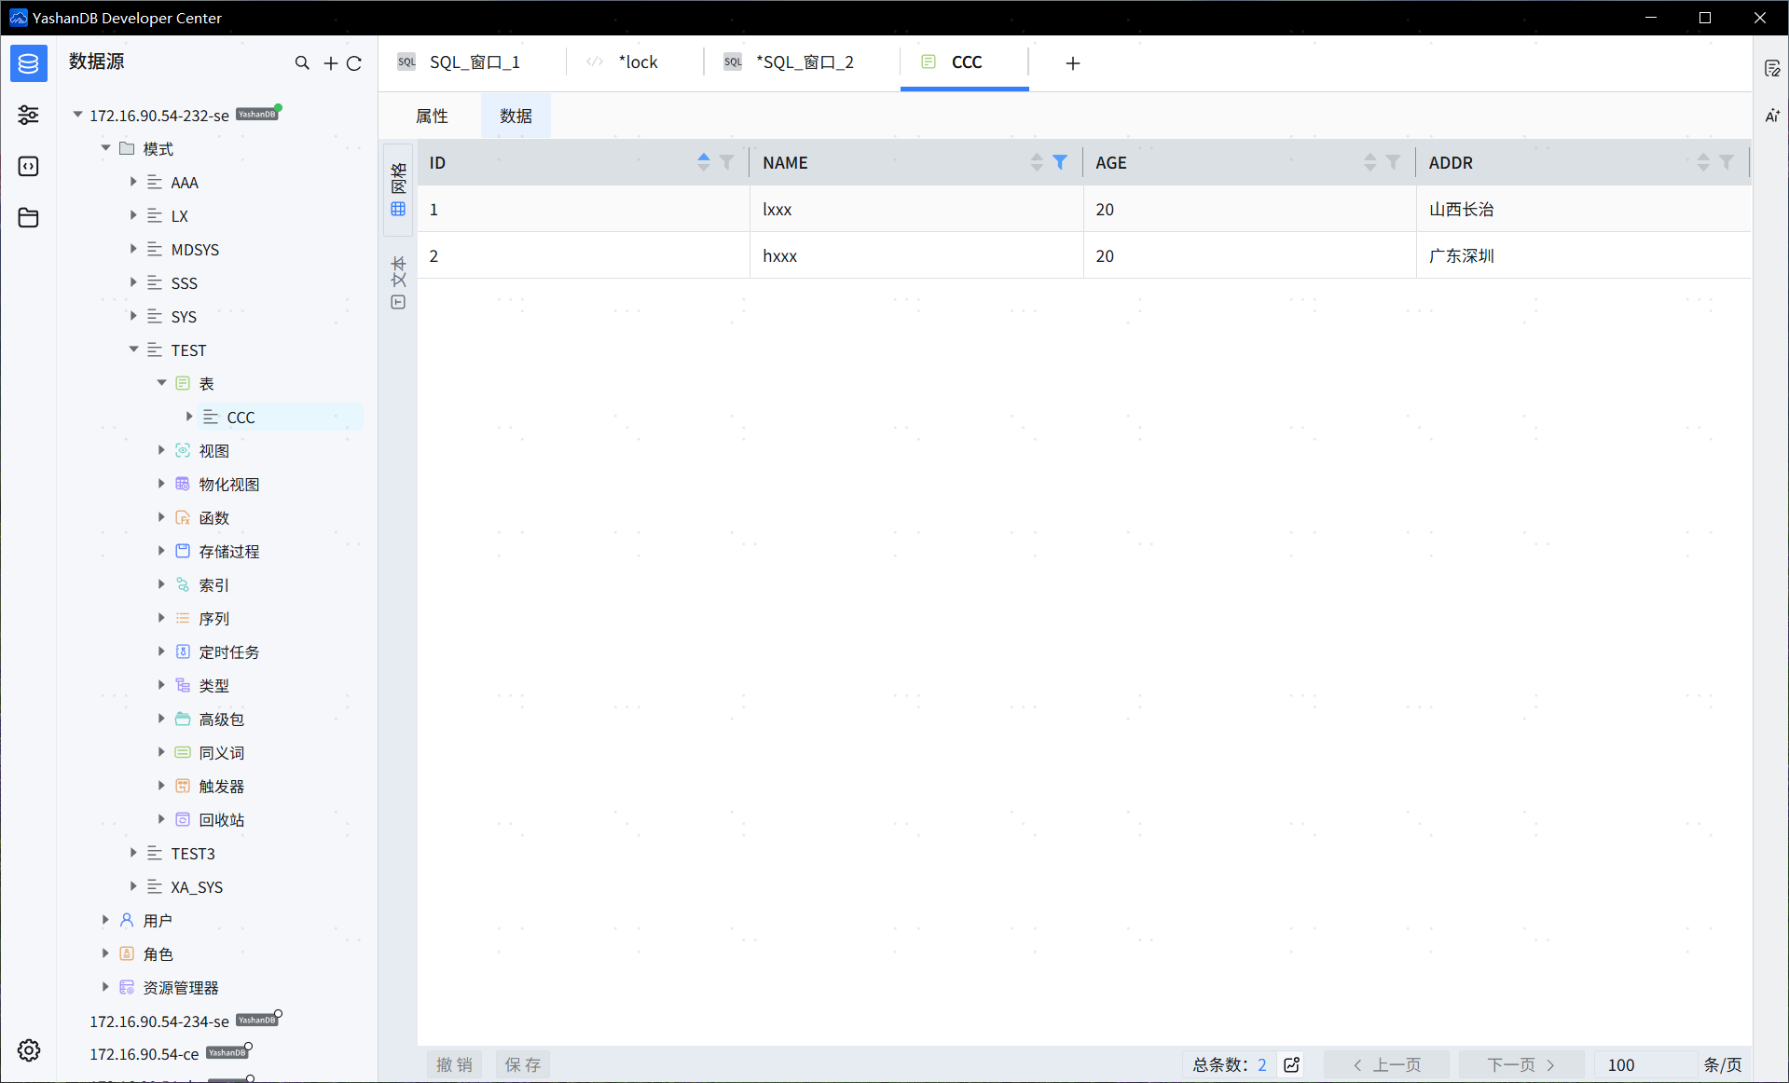Click the page size field showing 100
This screenshot has width=1789, height=1083.
[x=1643, y=1064]
